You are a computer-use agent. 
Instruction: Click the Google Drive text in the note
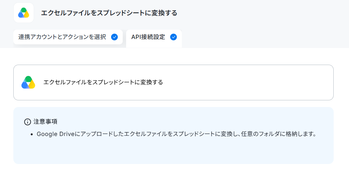(56, 134)
